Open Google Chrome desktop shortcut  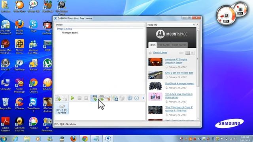click(x=33, y=86)
